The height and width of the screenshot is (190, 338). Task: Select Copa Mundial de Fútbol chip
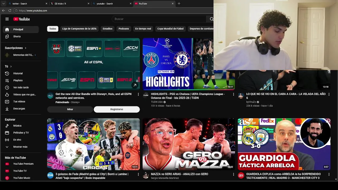(x=170, y=29)
